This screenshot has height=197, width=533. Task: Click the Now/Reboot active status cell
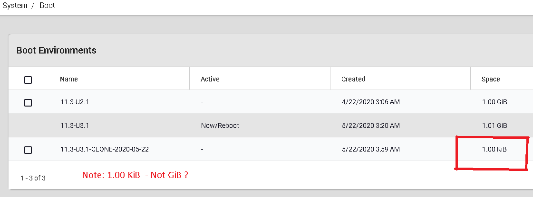[220, 125]
